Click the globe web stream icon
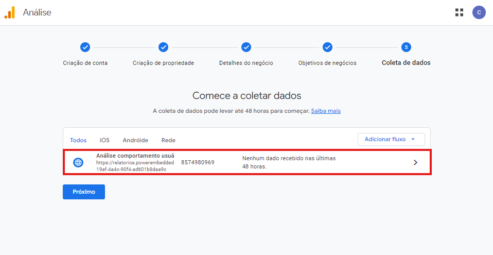 [x=78, y=162]
